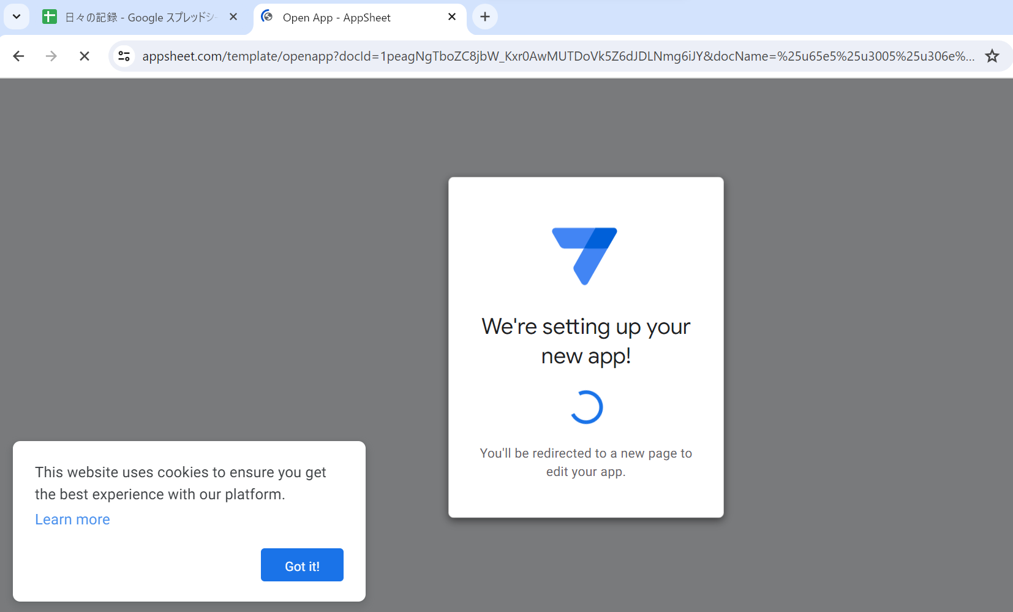
Task: Stop loading the page
Action: [85, 56]
